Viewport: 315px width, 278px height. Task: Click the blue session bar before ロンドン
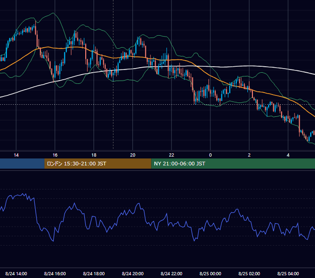point(22,164)
